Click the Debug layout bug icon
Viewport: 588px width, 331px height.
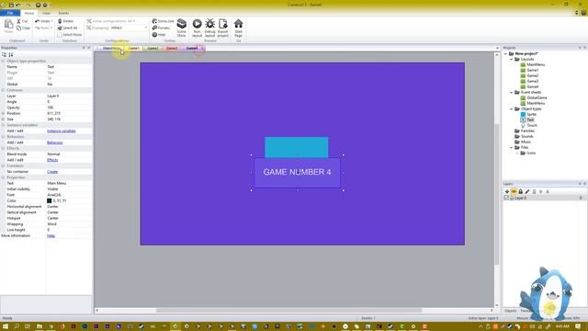(210, 24)
